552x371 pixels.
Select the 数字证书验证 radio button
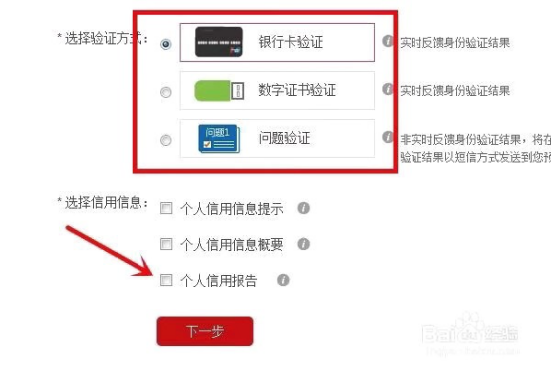pyautogui.click(x=165, y=92)
